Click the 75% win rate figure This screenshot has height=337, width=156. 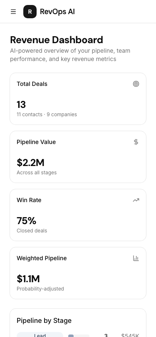click(x=27, y=221)
